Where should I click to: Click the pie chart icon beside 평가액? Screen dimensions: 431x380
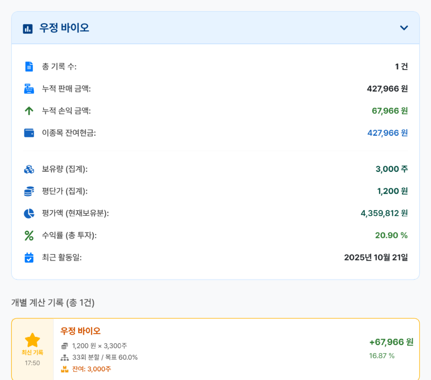coord(29,213)
